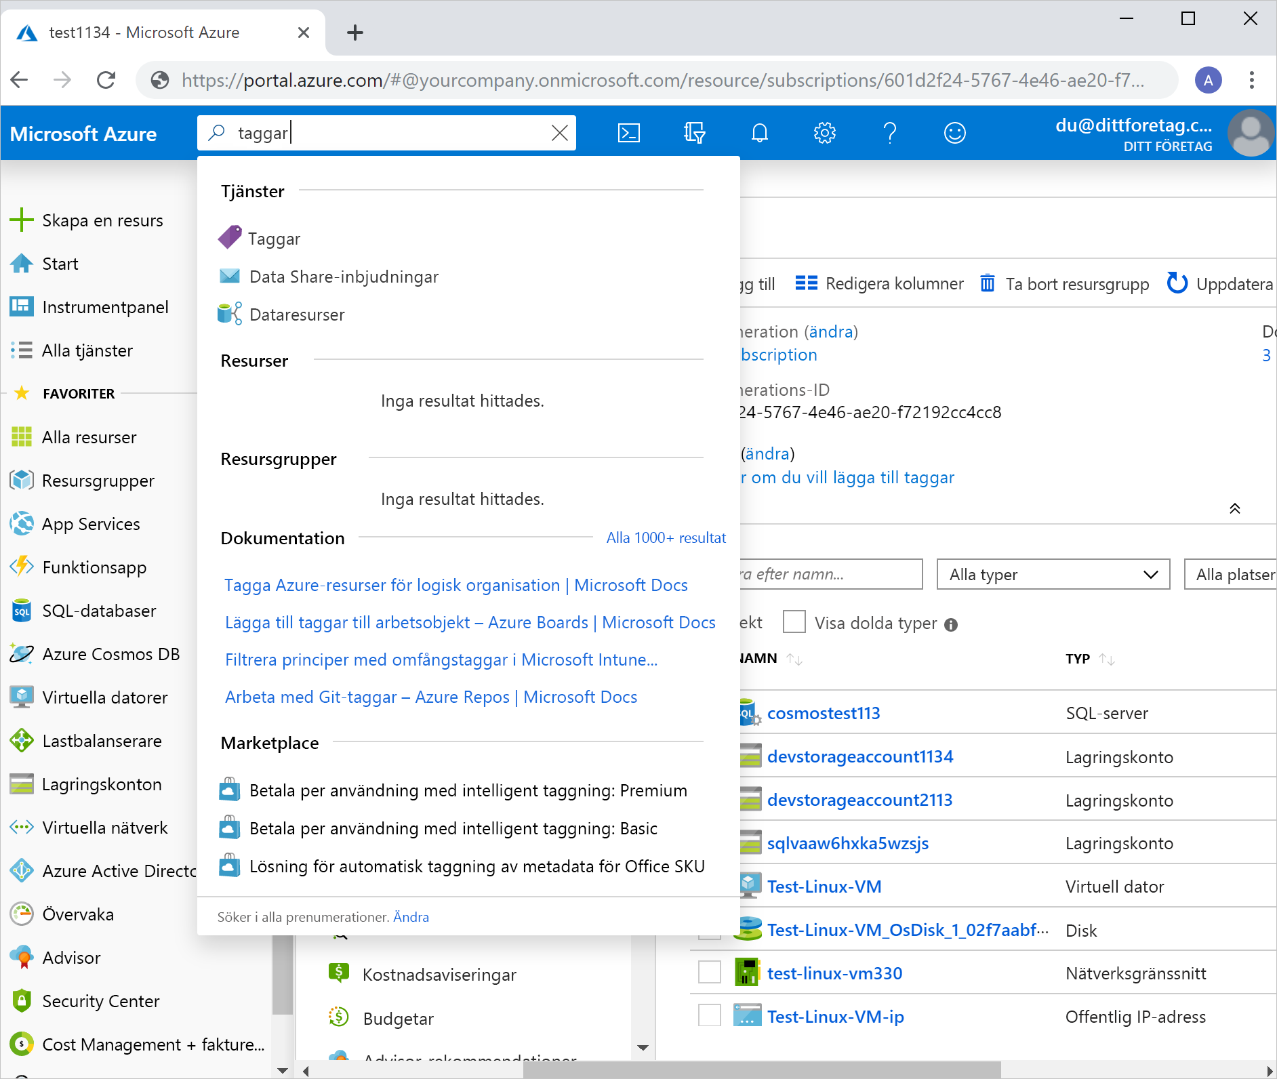
Task: Click the Security Center shield icon
Action: click(x=21, y=1000)
